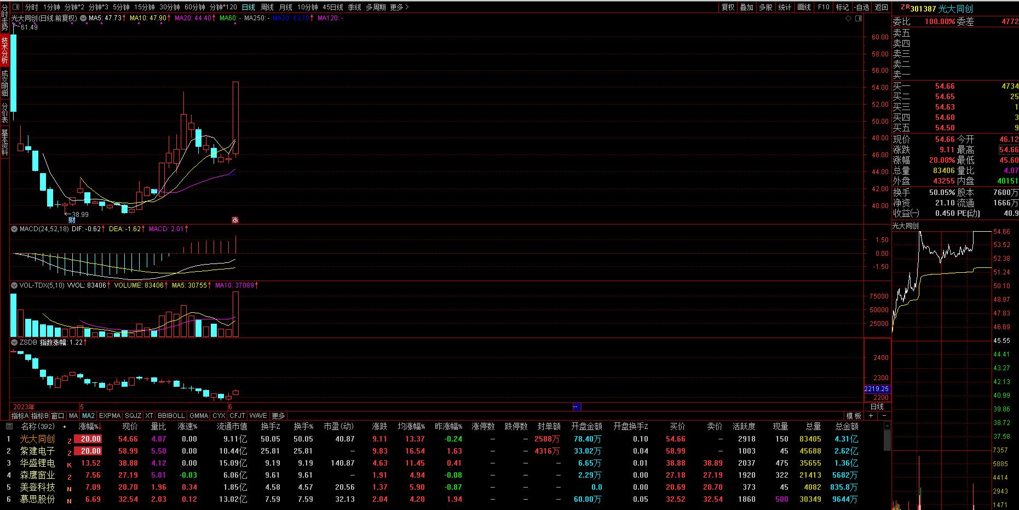This screenshot has width=1019, height=510.
Task: Expand the MACD indicator dropdown arrow
Action: click(x=15, y=228)
